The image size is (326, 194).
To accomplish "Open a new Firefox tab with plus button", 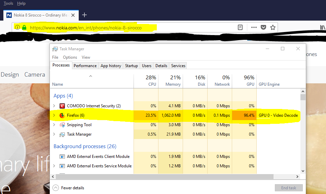I will 84,15.
